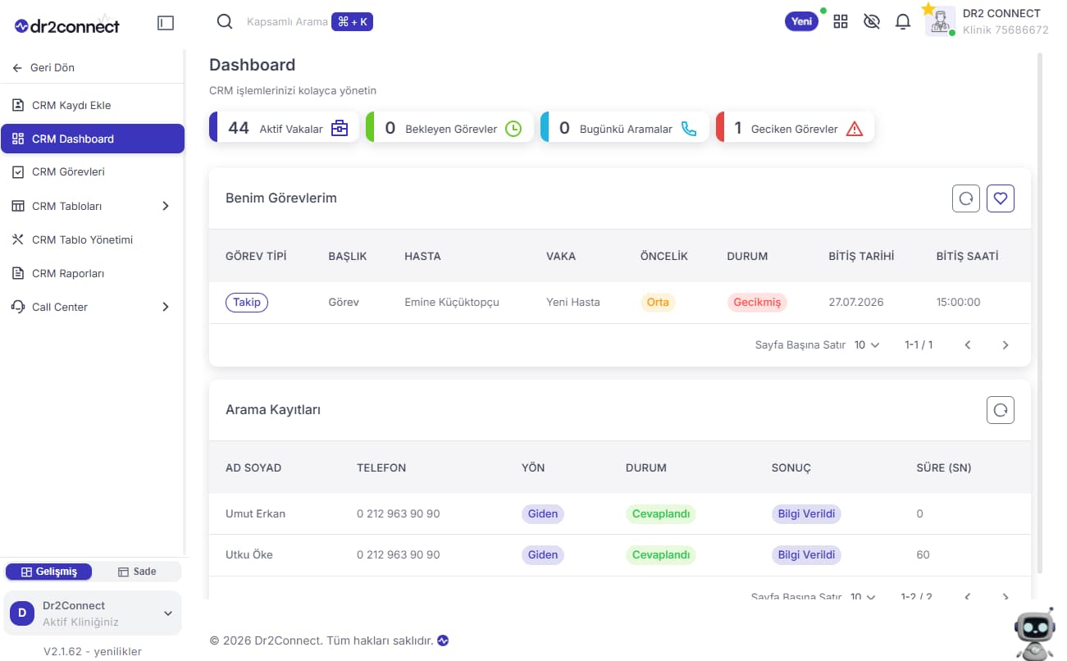The image size is (1067, 661).
Task: Click the pulse icon beside the copyright text
Action: [x=443, y=640]
